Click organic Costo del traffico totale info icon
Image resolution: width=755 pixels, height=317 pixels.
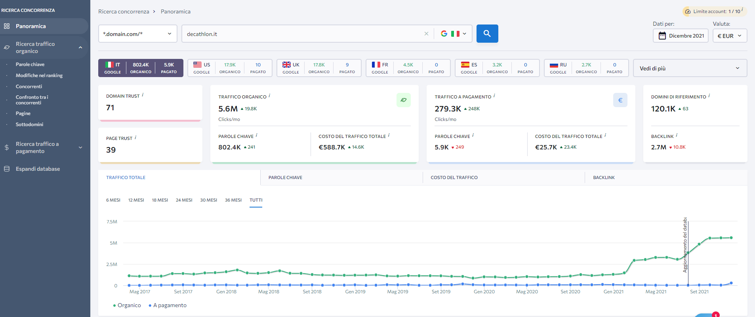pyautogui.click(x=389, y=135)
